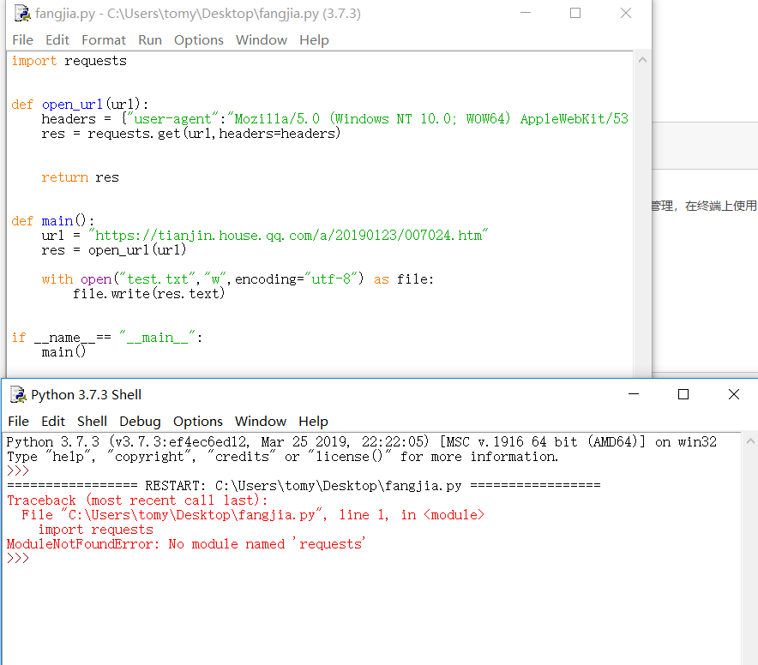
Task: Open the File menu in fangjia.py editor
Action: (22, 40)
